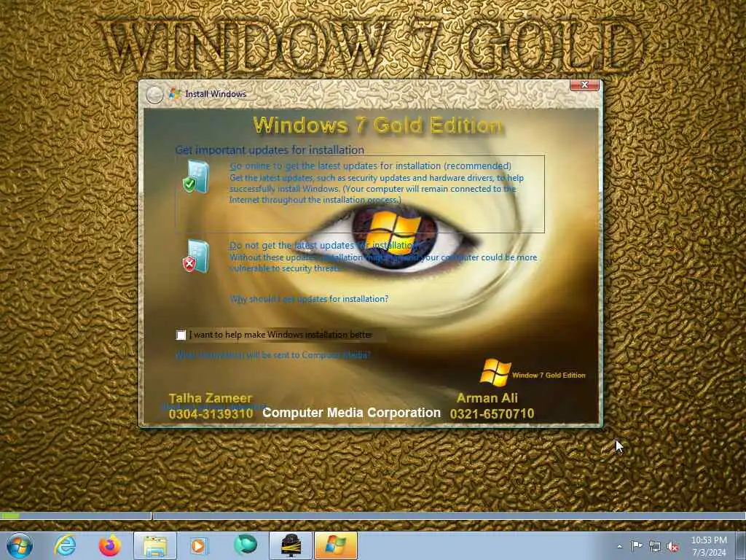Open network status tray icon
746x560 pixels.
tap(655, 547)
